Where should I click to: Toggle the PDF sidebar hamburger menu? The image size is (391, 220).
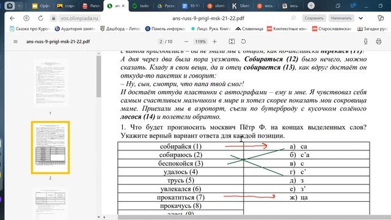[x=15, y=42]
